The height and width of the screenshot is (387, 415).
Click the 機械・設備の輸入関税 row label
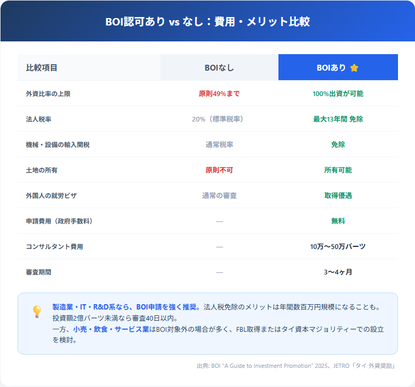(58, 144)
